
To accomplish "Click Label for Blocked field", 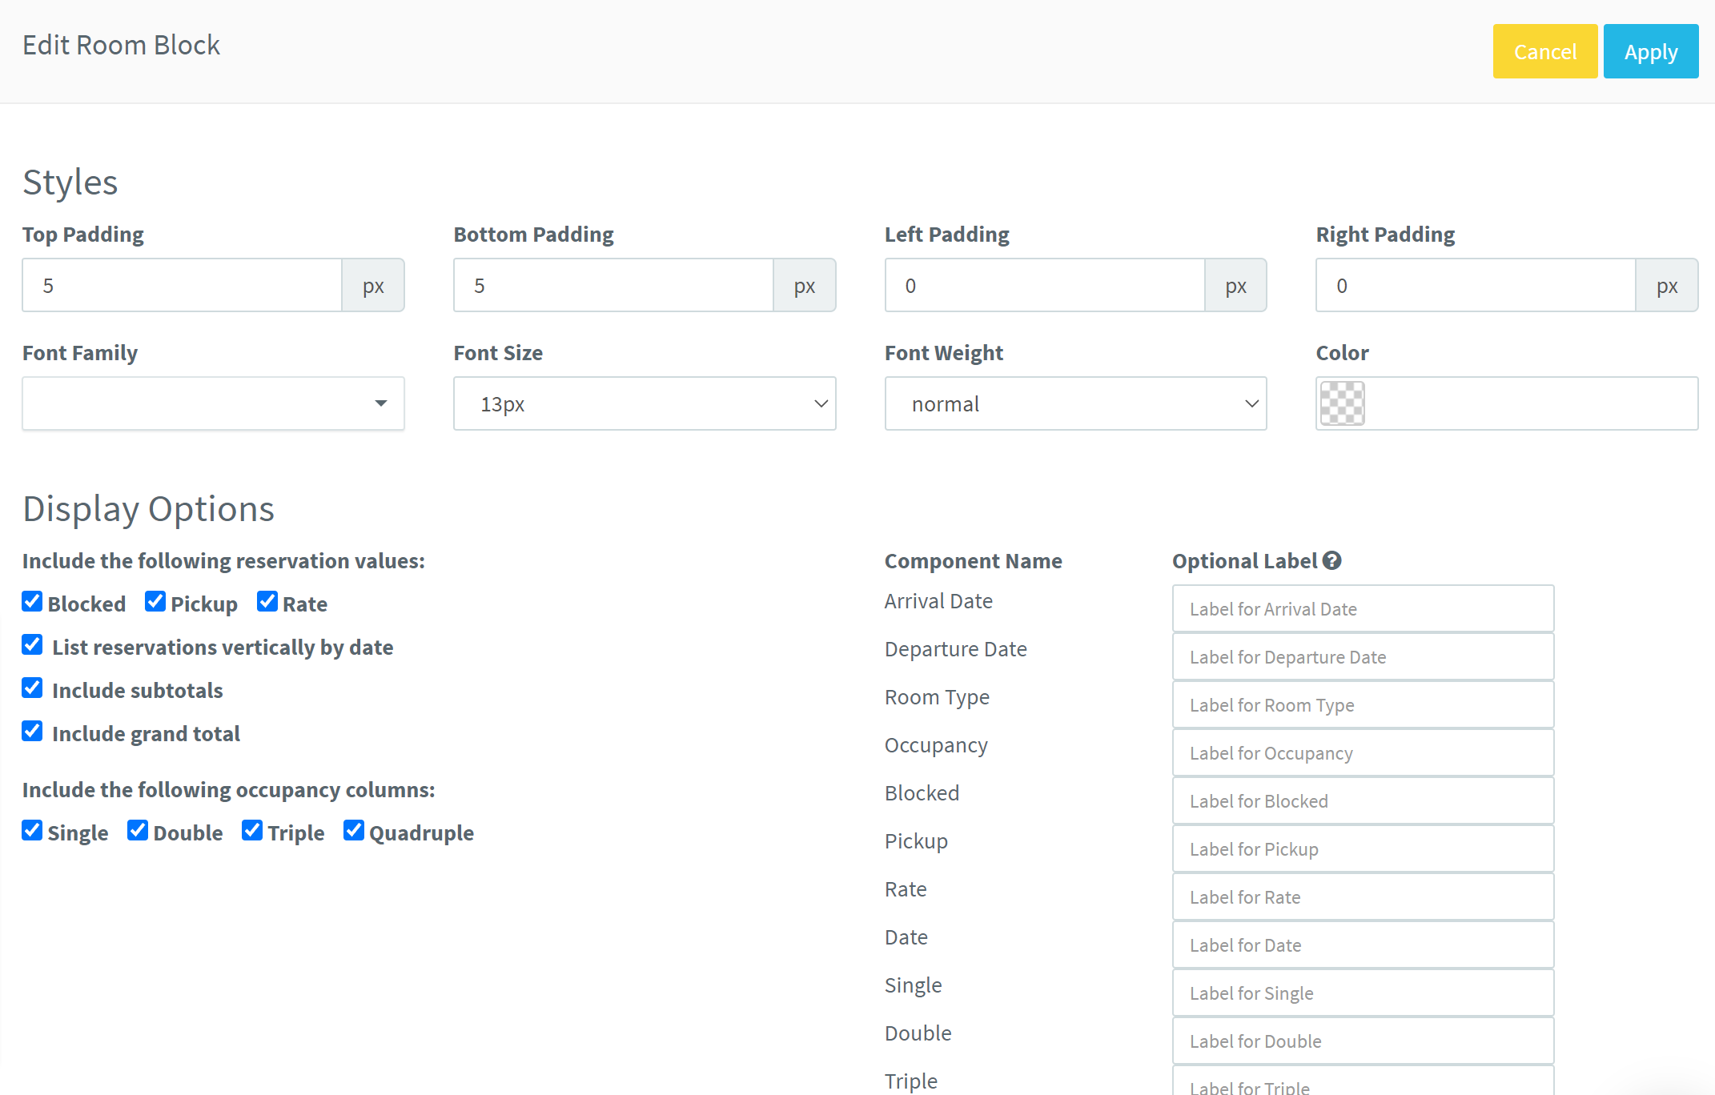I will coord(1363,800).
